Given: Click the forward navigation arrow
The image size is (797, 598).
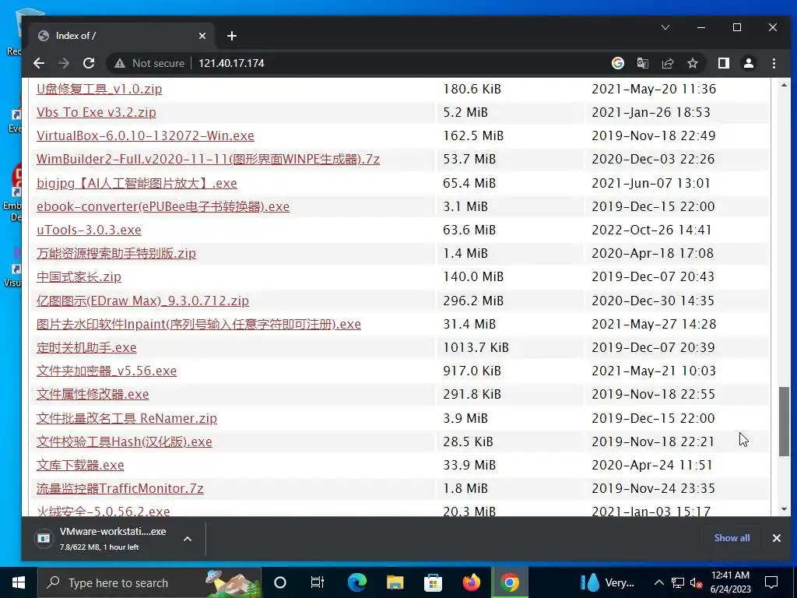Looking at the screenshot, I should [x=64, y=63].
